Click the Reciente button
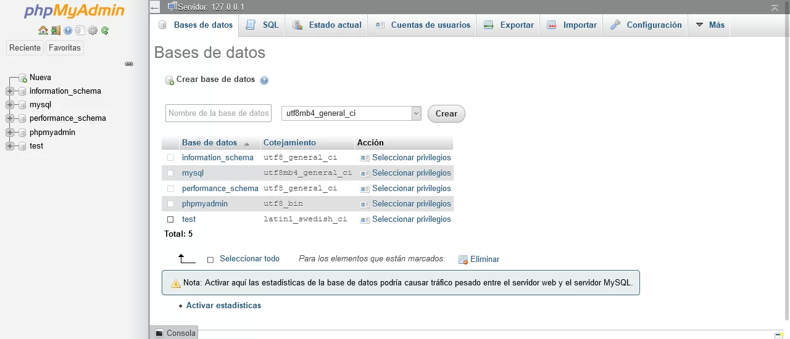This screenshot has height=339, width=790. [x=25, y=48]
